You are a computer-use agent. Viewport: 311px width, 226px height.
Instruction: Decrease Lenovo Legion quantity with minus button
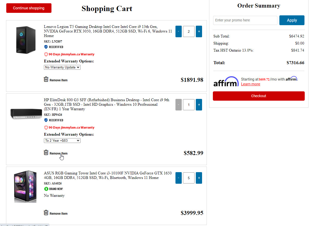click(178, 31)
